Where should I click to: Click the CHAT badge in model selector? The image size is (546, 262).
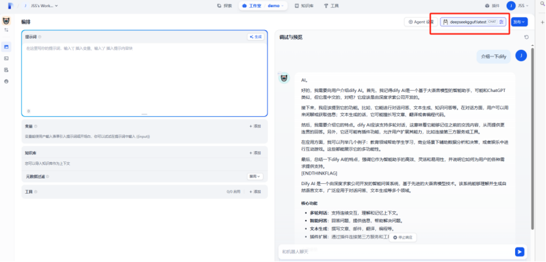tap(491, 22)
